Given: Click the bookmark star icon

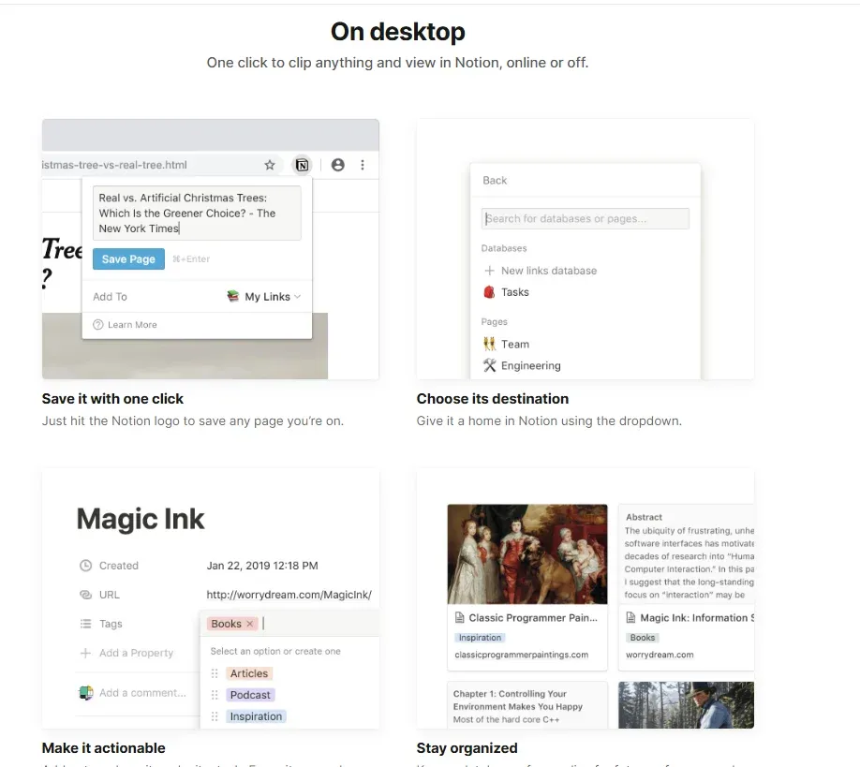Looking at the screenshot, I should point(270,165).
